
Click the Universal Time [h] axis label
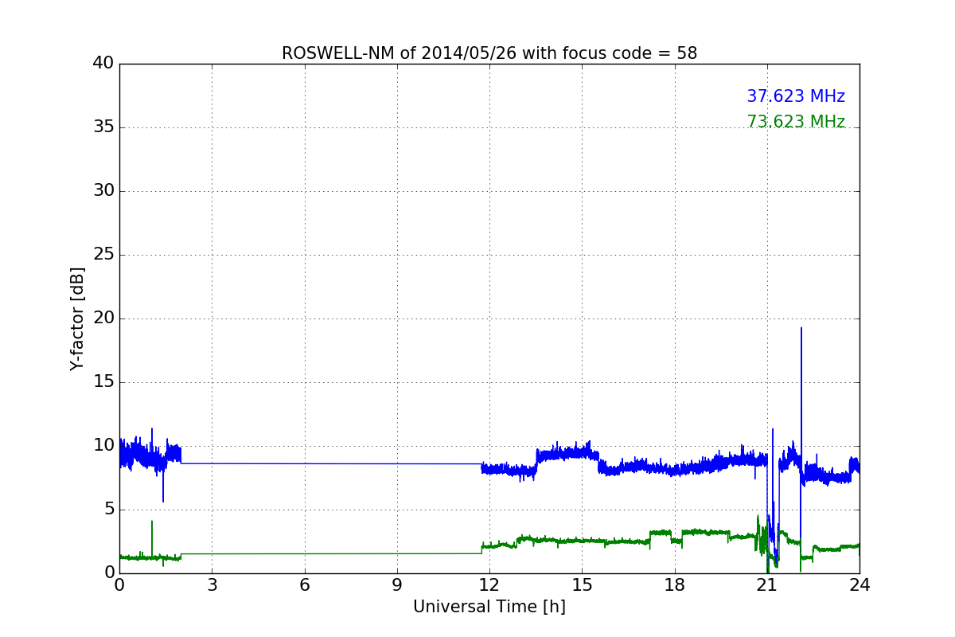click(x=489, y=607)
